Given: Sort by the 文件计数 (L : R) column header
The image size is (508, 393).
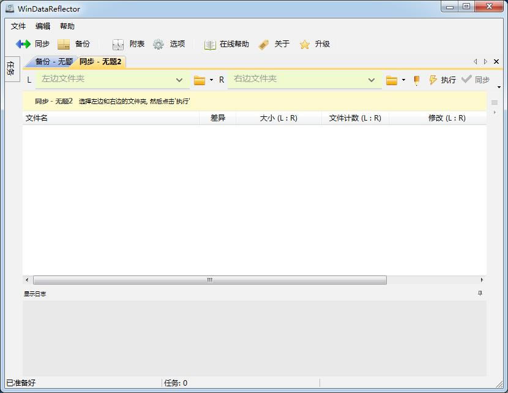Looking at the screenshot, I should (355, 118).
